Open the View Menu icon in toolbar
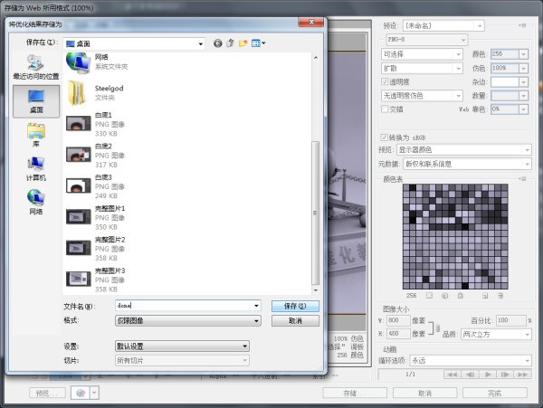The width and height of the screenshot is (543, 408). coord(258,43)
